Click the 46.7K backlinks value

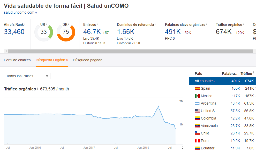click(x=92, y=32)
